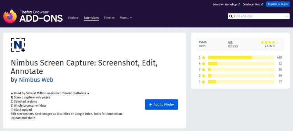293x131 pixels.
Task: Click the Nimbus extension N icon
Action: tap(18, 45)
